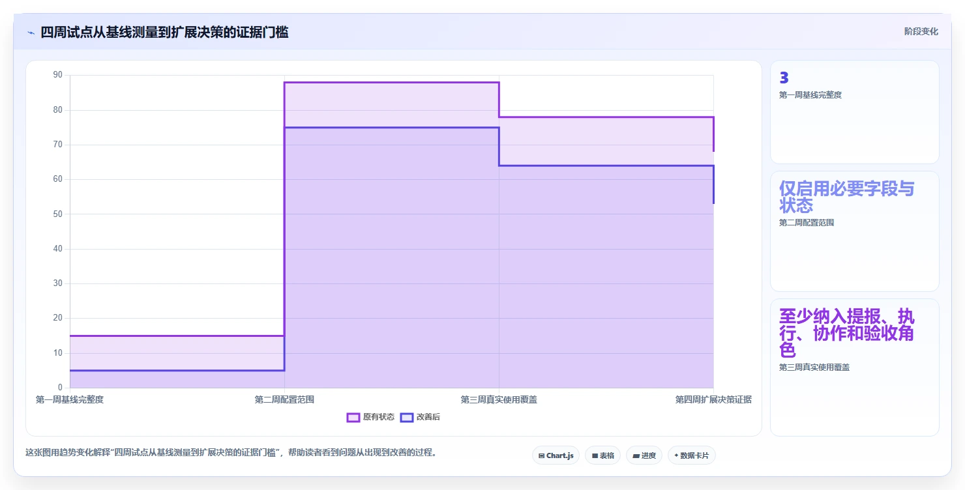The width and height of the screenshot is (965, 490).
Task: Click the 表格 tag
Action: pyautogui.click(x=602, y=455)
